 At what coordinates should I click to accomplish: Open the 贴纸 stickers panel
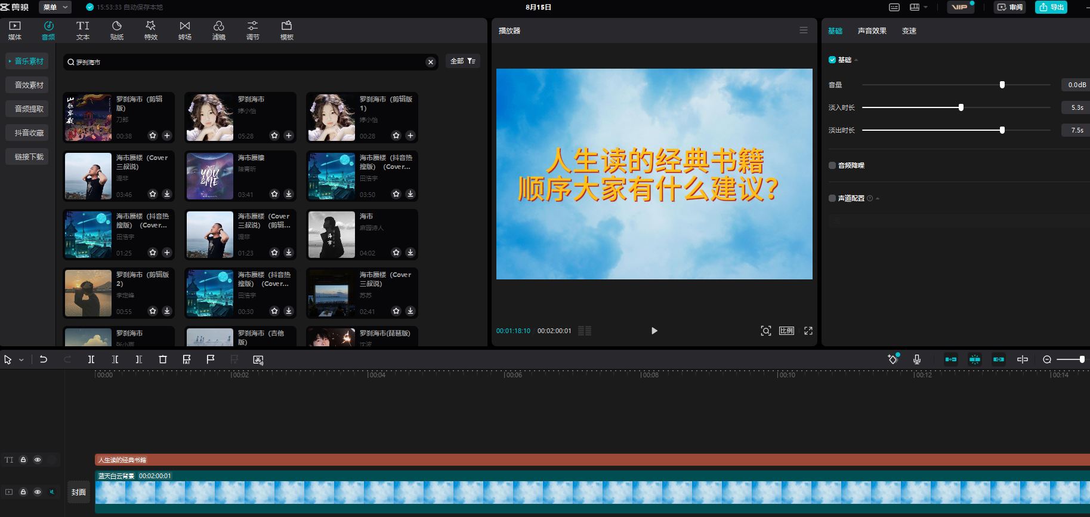coord(117,30)
